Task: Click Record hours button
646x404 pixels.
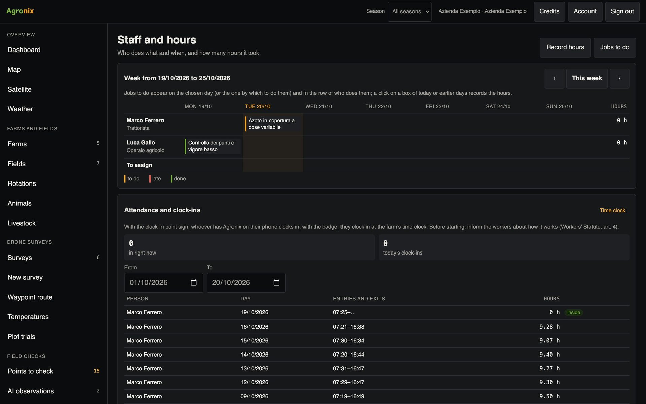Action: point(565,47)
